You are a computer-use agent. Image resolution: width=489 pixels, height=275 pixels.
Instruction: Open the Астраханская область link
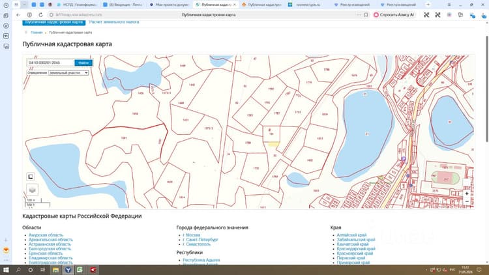coord(50,244)
